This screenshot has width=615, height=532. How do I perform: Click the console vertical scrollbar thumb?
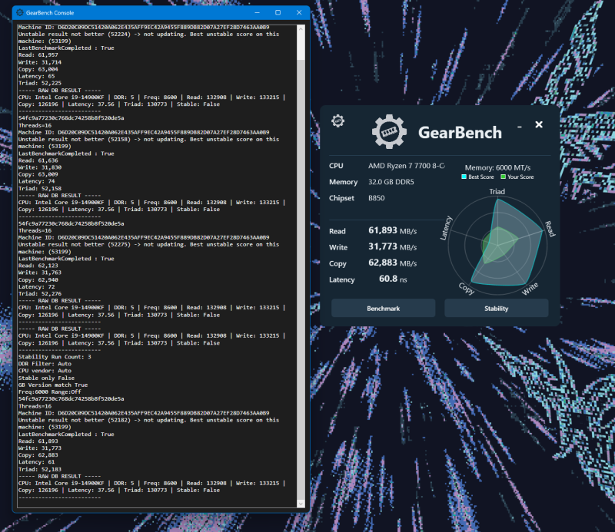click(x=301, y=47)
